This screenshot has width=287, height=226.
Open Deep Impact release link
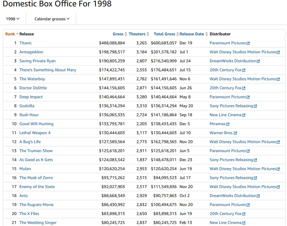pyautogui.click(x=31, y=97)
